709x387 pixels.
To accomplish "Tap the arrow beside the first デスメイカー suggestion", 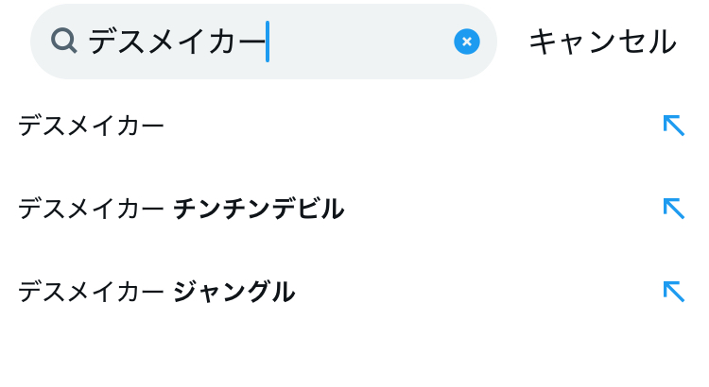I will (673, 126).
